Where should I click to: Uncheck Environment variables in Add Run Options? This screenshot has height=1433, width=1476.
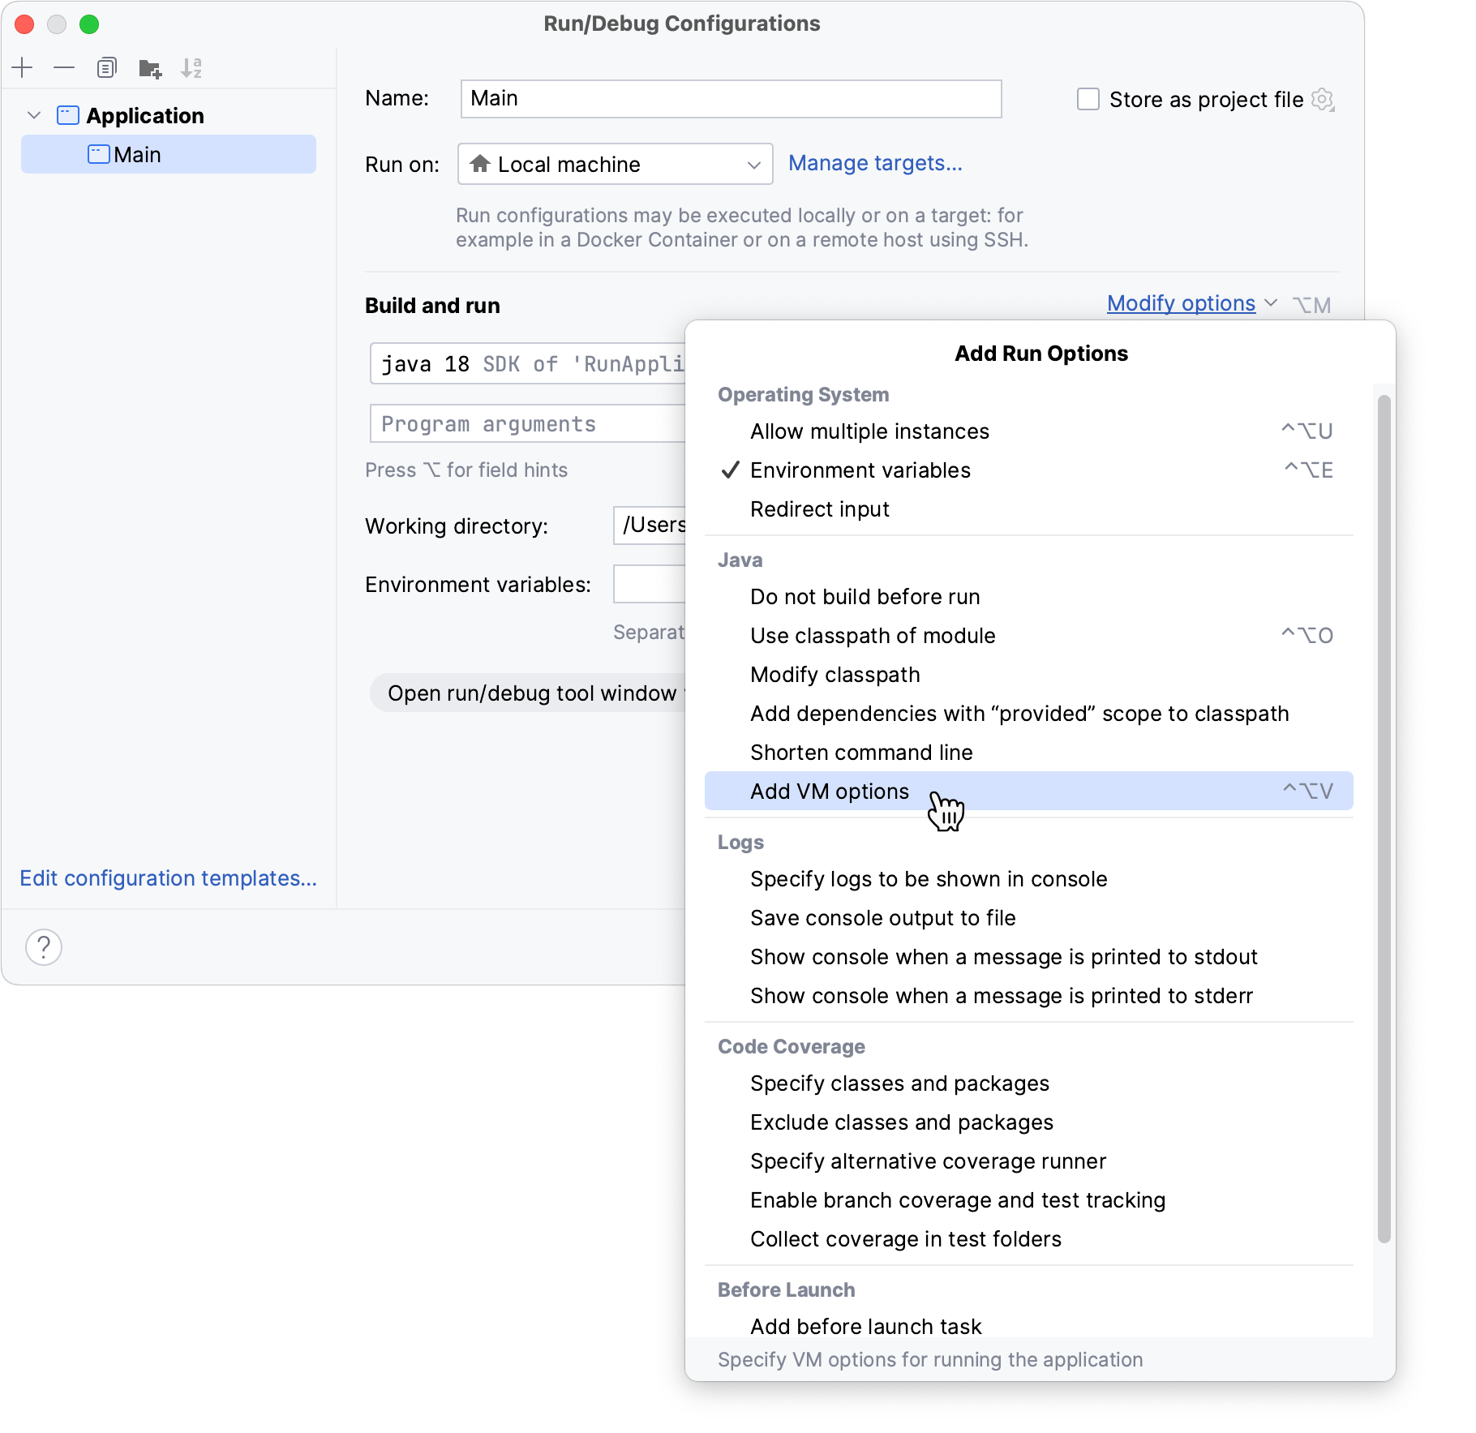[x=860, y=470]
